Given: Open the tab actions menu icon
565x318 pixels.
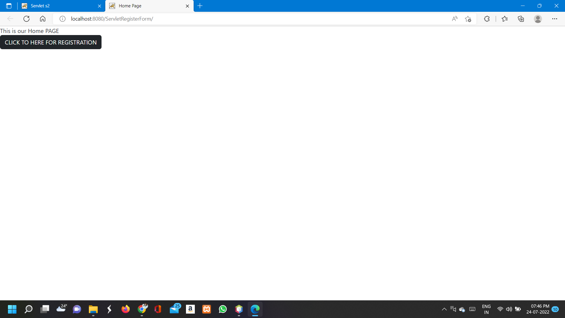Looking at the screenshot, I should [x=9, y=6].
